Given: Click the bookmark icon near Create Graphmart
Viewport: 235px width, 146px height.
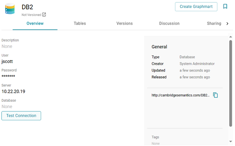Looking at the screenshot, I should point(225,6).
